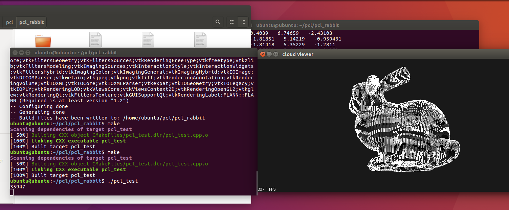Open the first document file icon
Viewport: 509px width, 210px height.
point(95,40)
